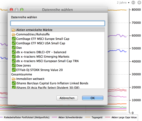This screenshot has width=142, height=121.
Task: Select the Commodities/Rohstoffe entry
Action: [x=58, y=34]
